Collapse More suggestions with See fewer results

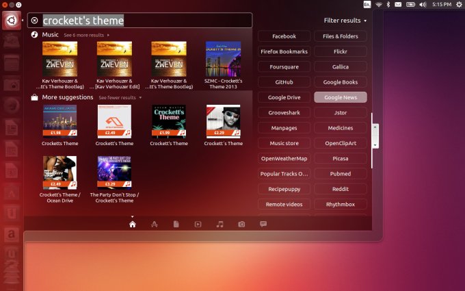(120, 97)
